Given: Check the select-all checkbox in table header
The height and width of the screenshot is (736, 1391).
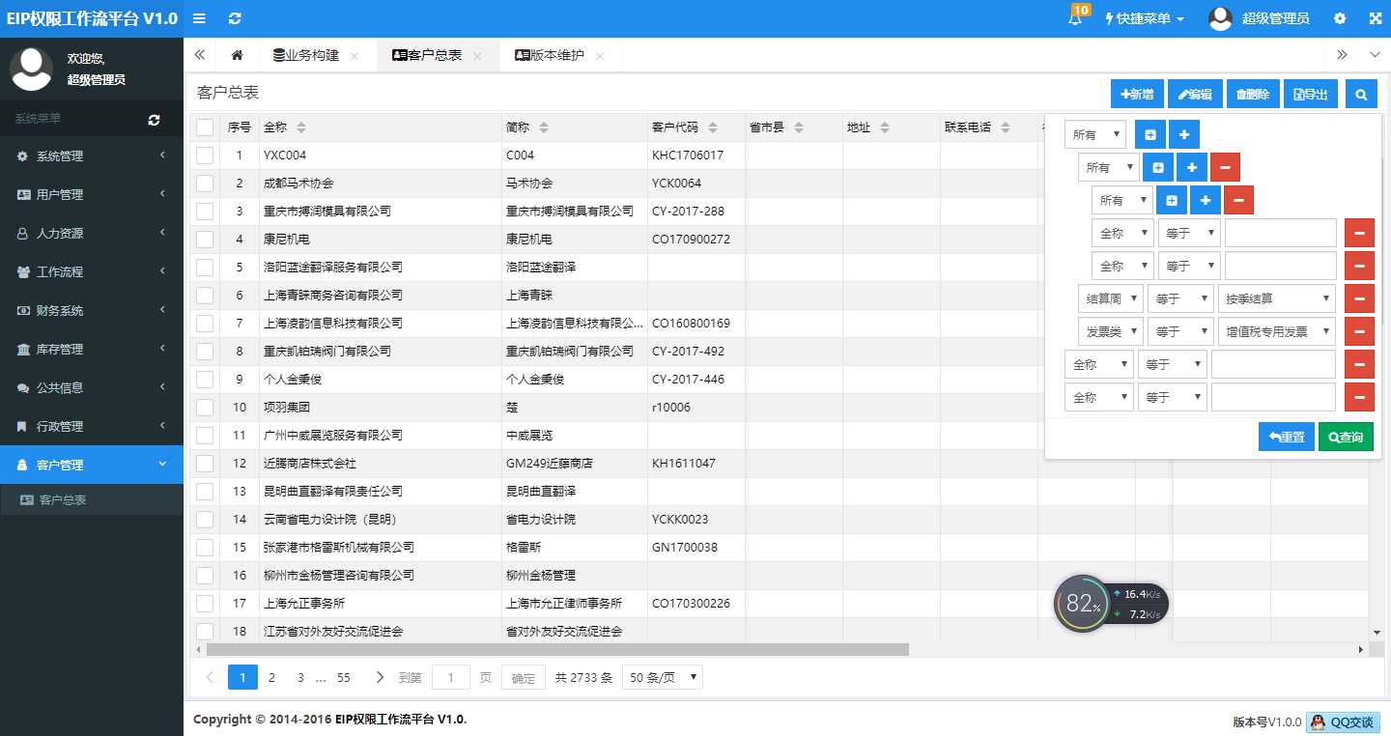Looking at the screenshot, I should click(204, 127).
